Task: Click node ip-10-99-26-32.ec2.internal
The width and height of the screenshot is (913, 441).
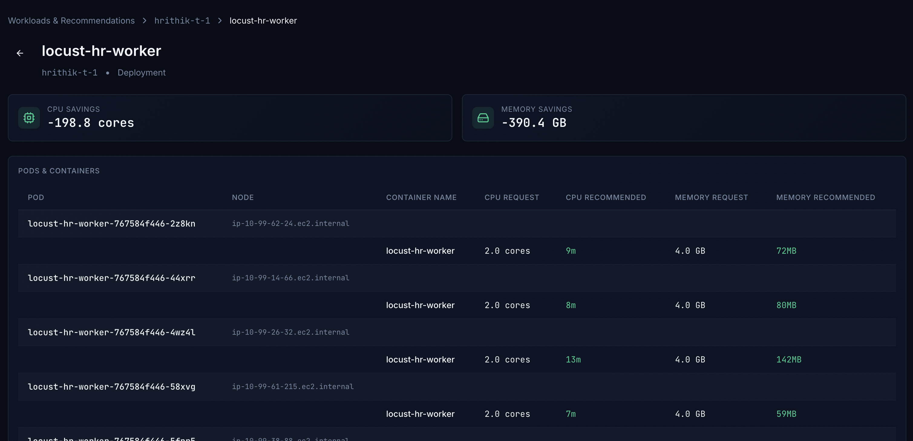Action: [290, 332]
